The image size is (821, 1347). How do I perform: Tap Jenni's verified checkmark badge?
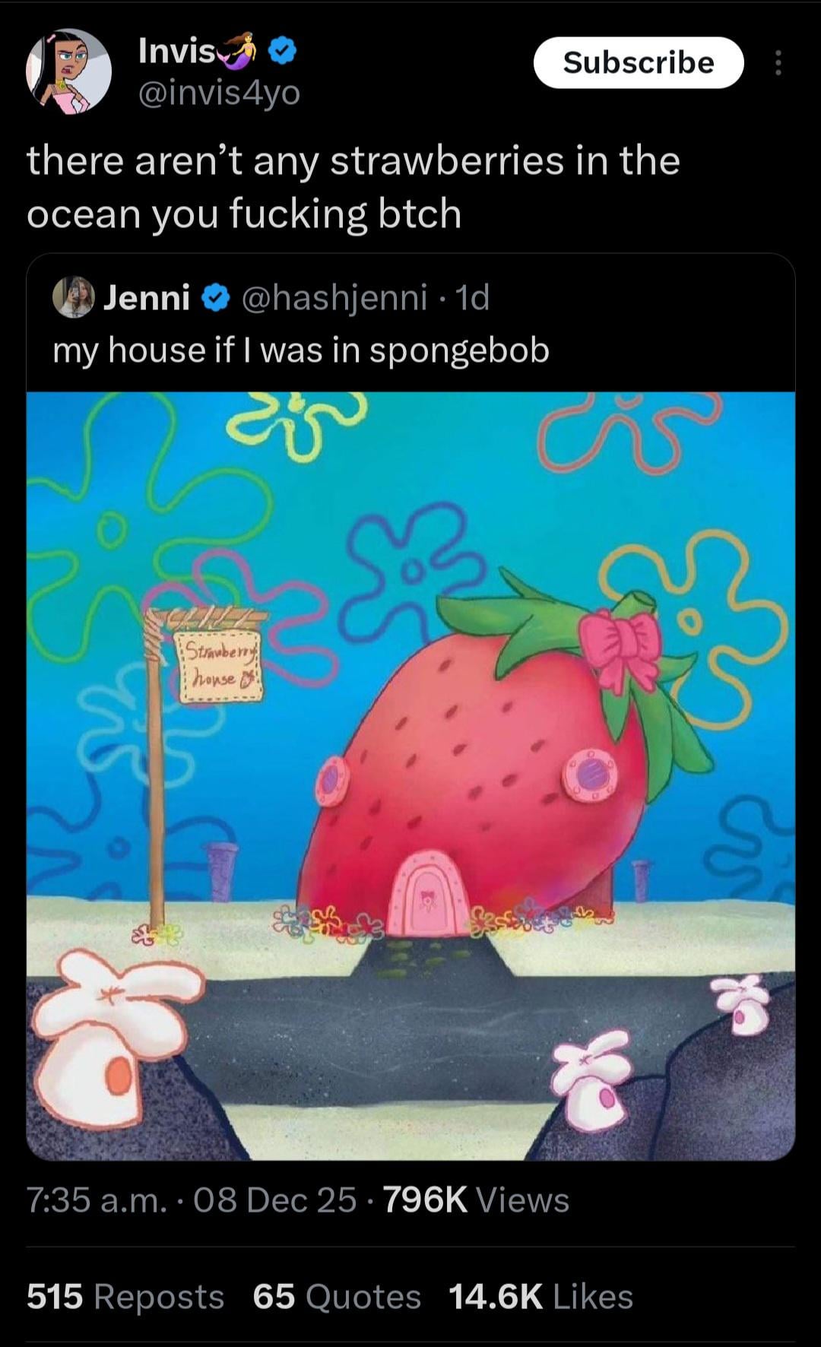(216, 298)
